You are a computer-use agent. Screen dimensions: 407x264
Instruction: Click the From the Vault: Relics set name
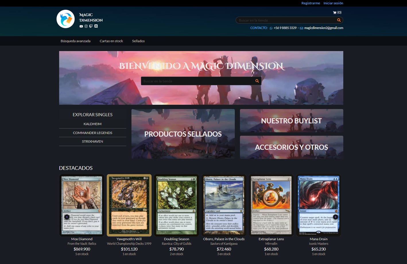pyautogui.click(x=82, y=244)
